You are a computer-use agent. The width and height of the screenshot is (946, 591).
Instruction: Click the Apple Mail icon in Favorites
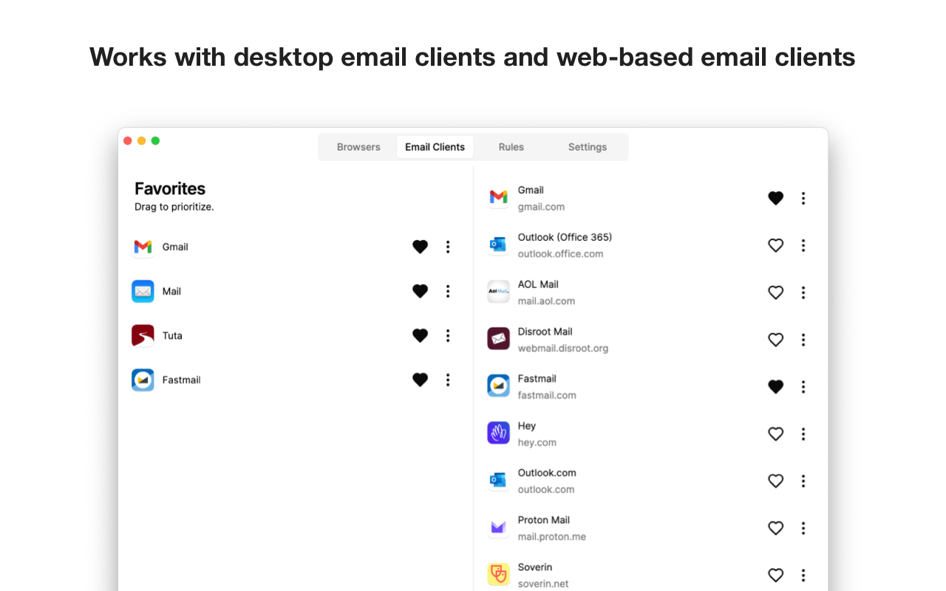[x=143, y=291]
